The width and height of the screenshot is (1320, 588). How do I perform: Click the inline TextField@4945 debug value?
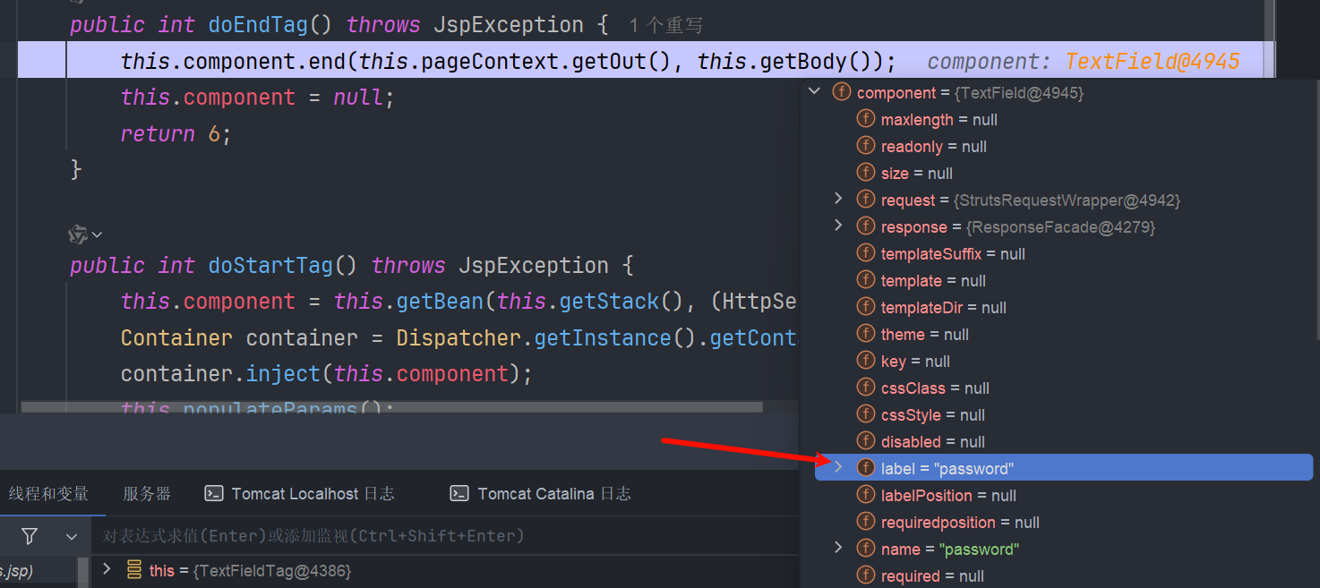pyautogui.click(x=1152, y=62)
